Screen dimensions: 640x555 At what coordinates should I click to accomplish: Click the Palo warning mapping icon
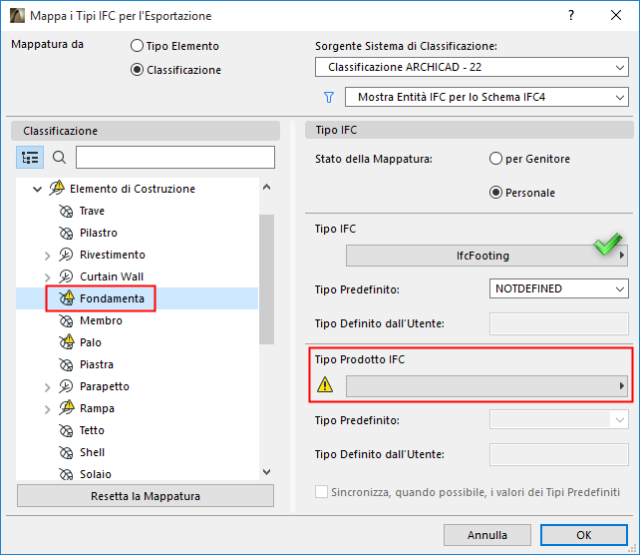(x=67, y=342)
